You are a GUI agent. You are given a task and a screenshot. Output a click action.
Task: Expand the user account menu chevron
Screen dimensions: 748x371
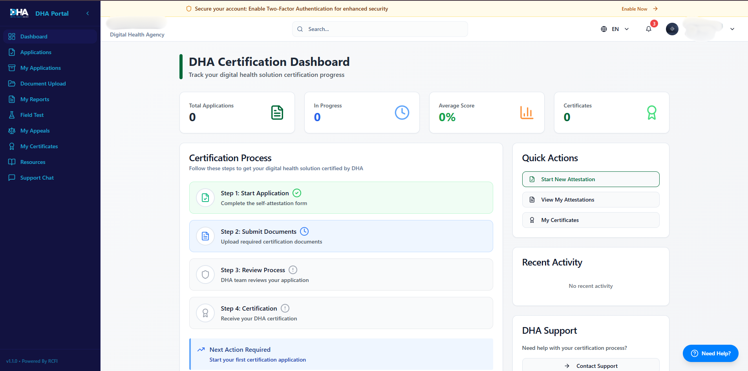(732, 29)
